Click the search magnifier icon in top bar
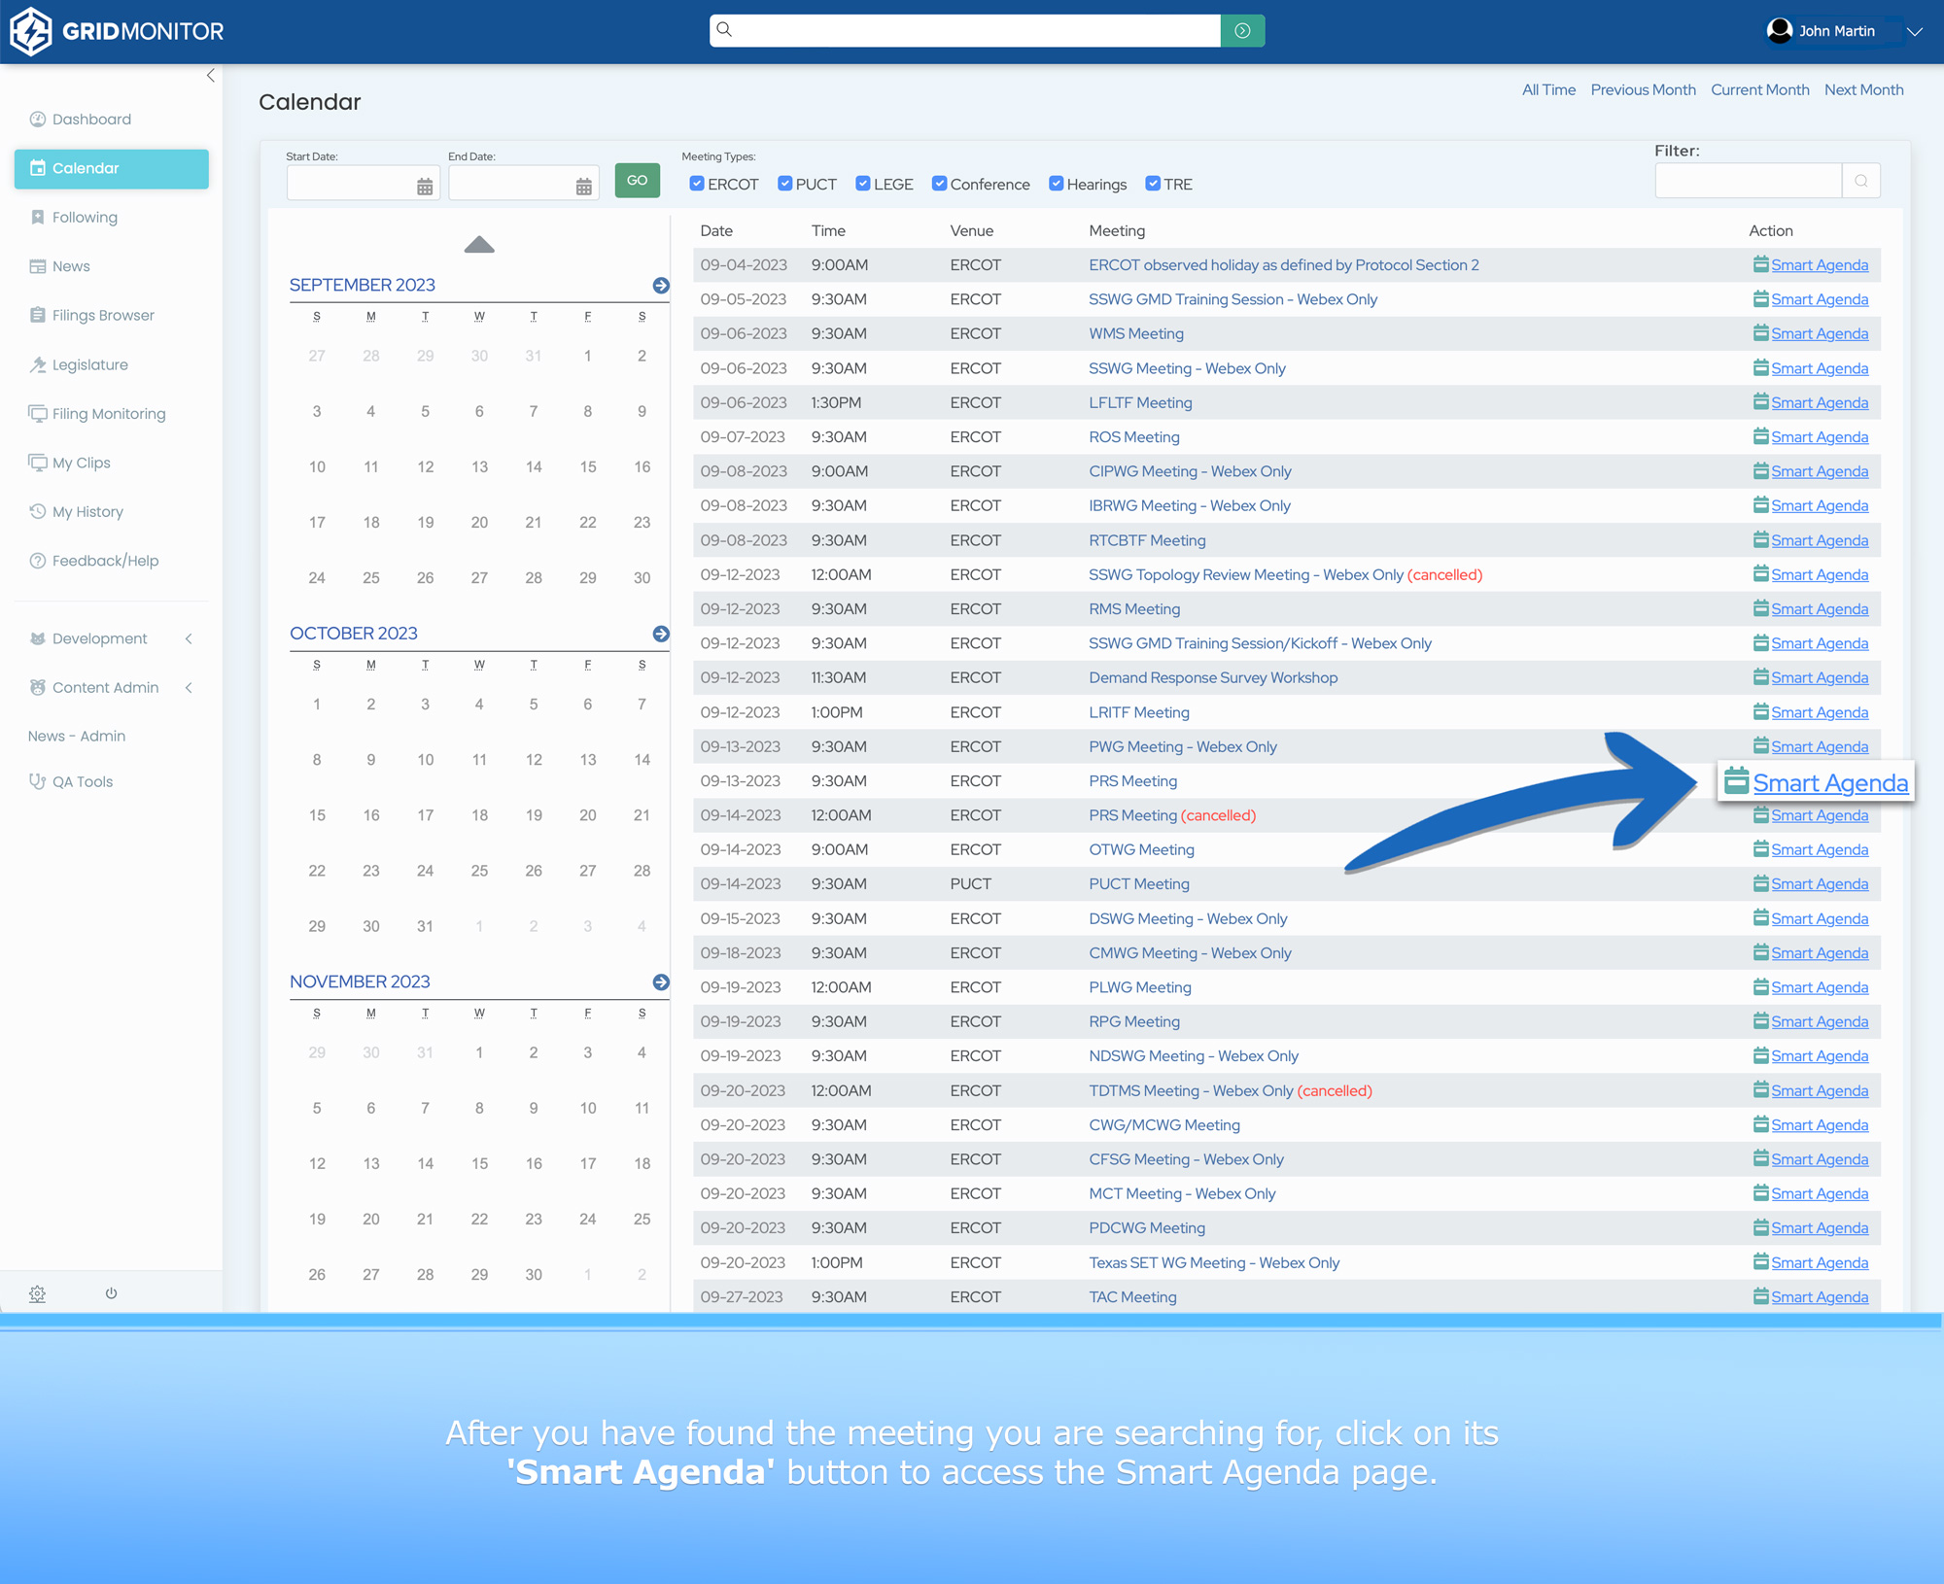Image resolution: width=1944 pixels, height=1584 pixels. click(724, 30)
